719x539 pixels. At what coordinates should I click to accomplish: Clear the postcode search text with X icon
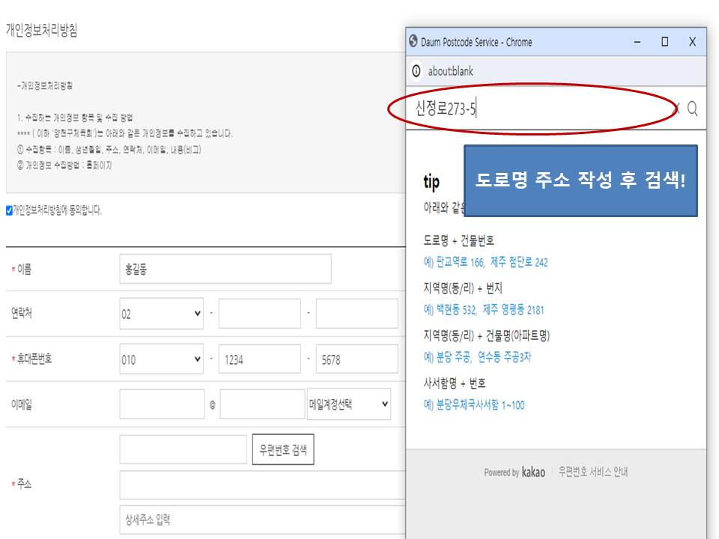click(676, 109)
